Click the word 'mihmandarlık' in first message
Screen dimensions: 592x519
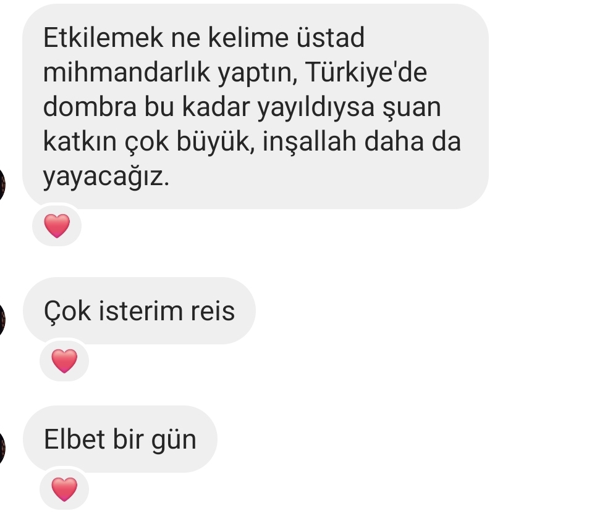(x=127, y=72)
